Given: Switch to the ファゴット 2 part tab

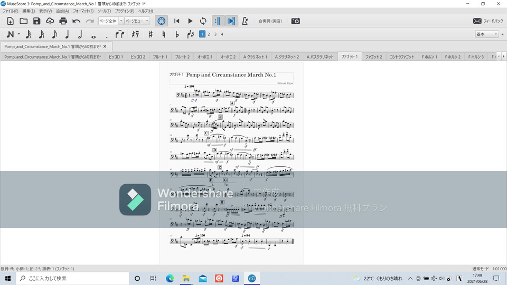Looking at the screenshot, I should click(x=374, y=57).
